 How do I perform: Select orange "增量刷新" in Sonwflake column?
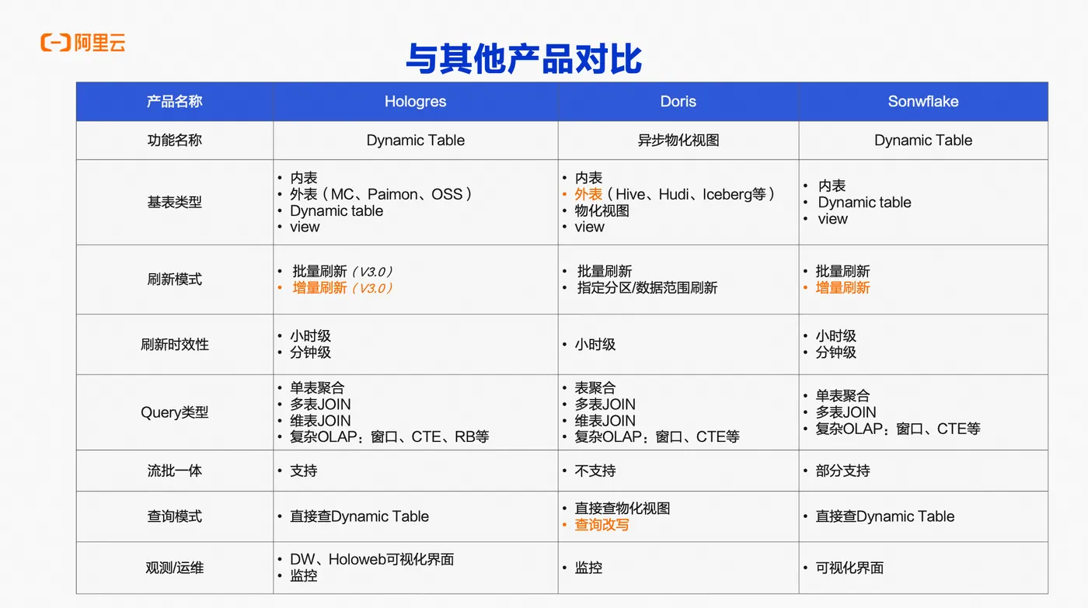pos(842,288)
